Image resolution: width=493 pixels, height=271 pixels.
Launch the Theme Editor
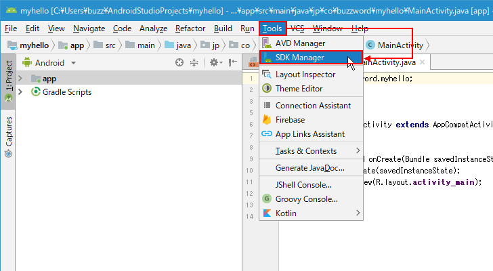pos(311,89)
